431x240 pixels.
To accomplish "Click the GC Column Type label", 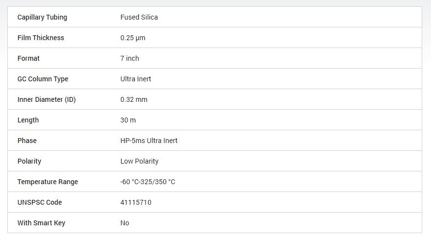I will pos(43,79).
